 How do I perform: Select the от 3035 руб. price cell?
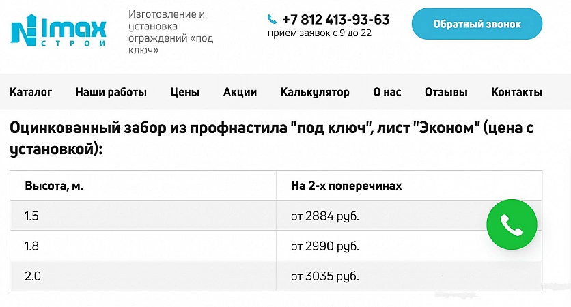(x=324, y=276)
